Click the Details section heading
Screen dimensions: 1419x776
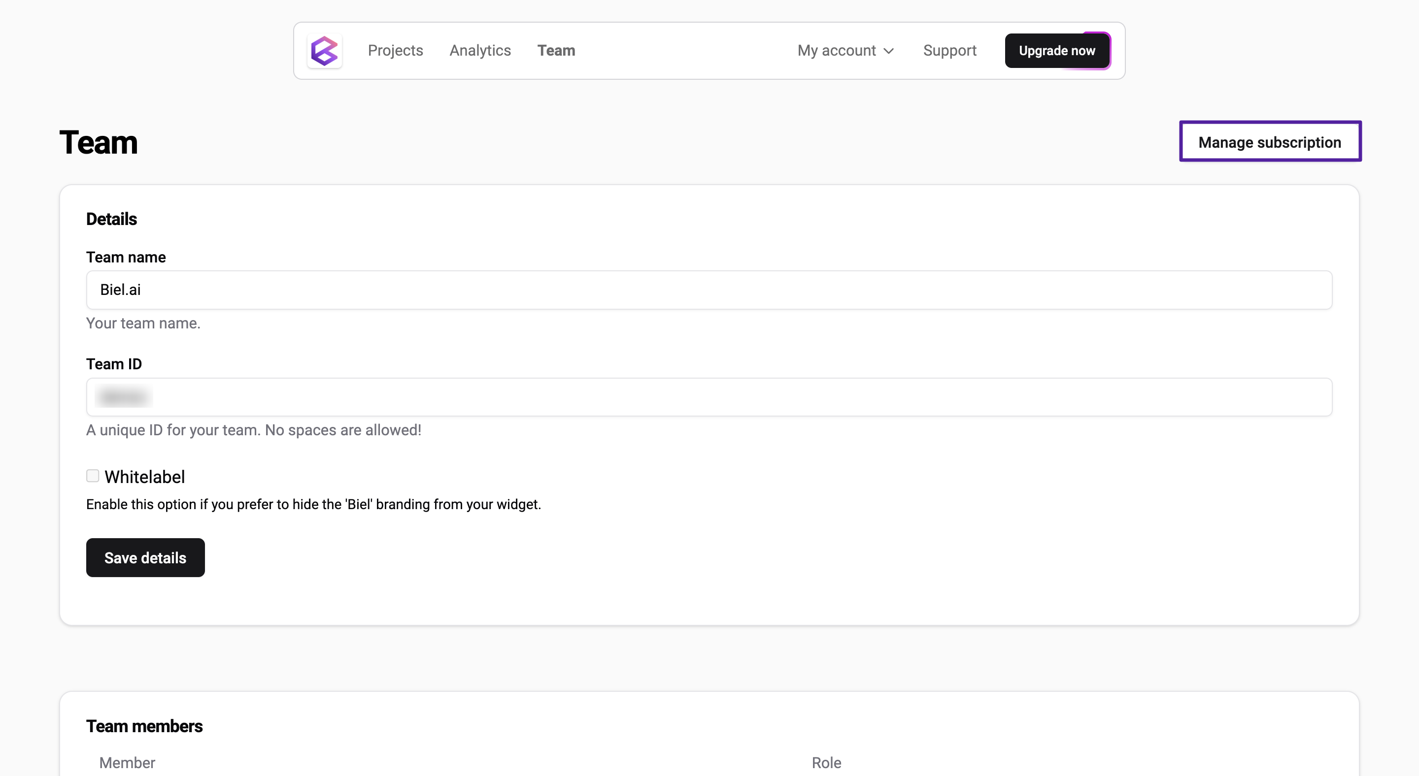coord(111,219)
